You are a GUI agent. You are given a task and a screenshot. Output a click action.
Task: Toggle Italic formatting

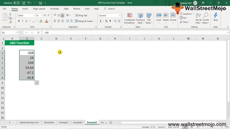click(22, 21)
